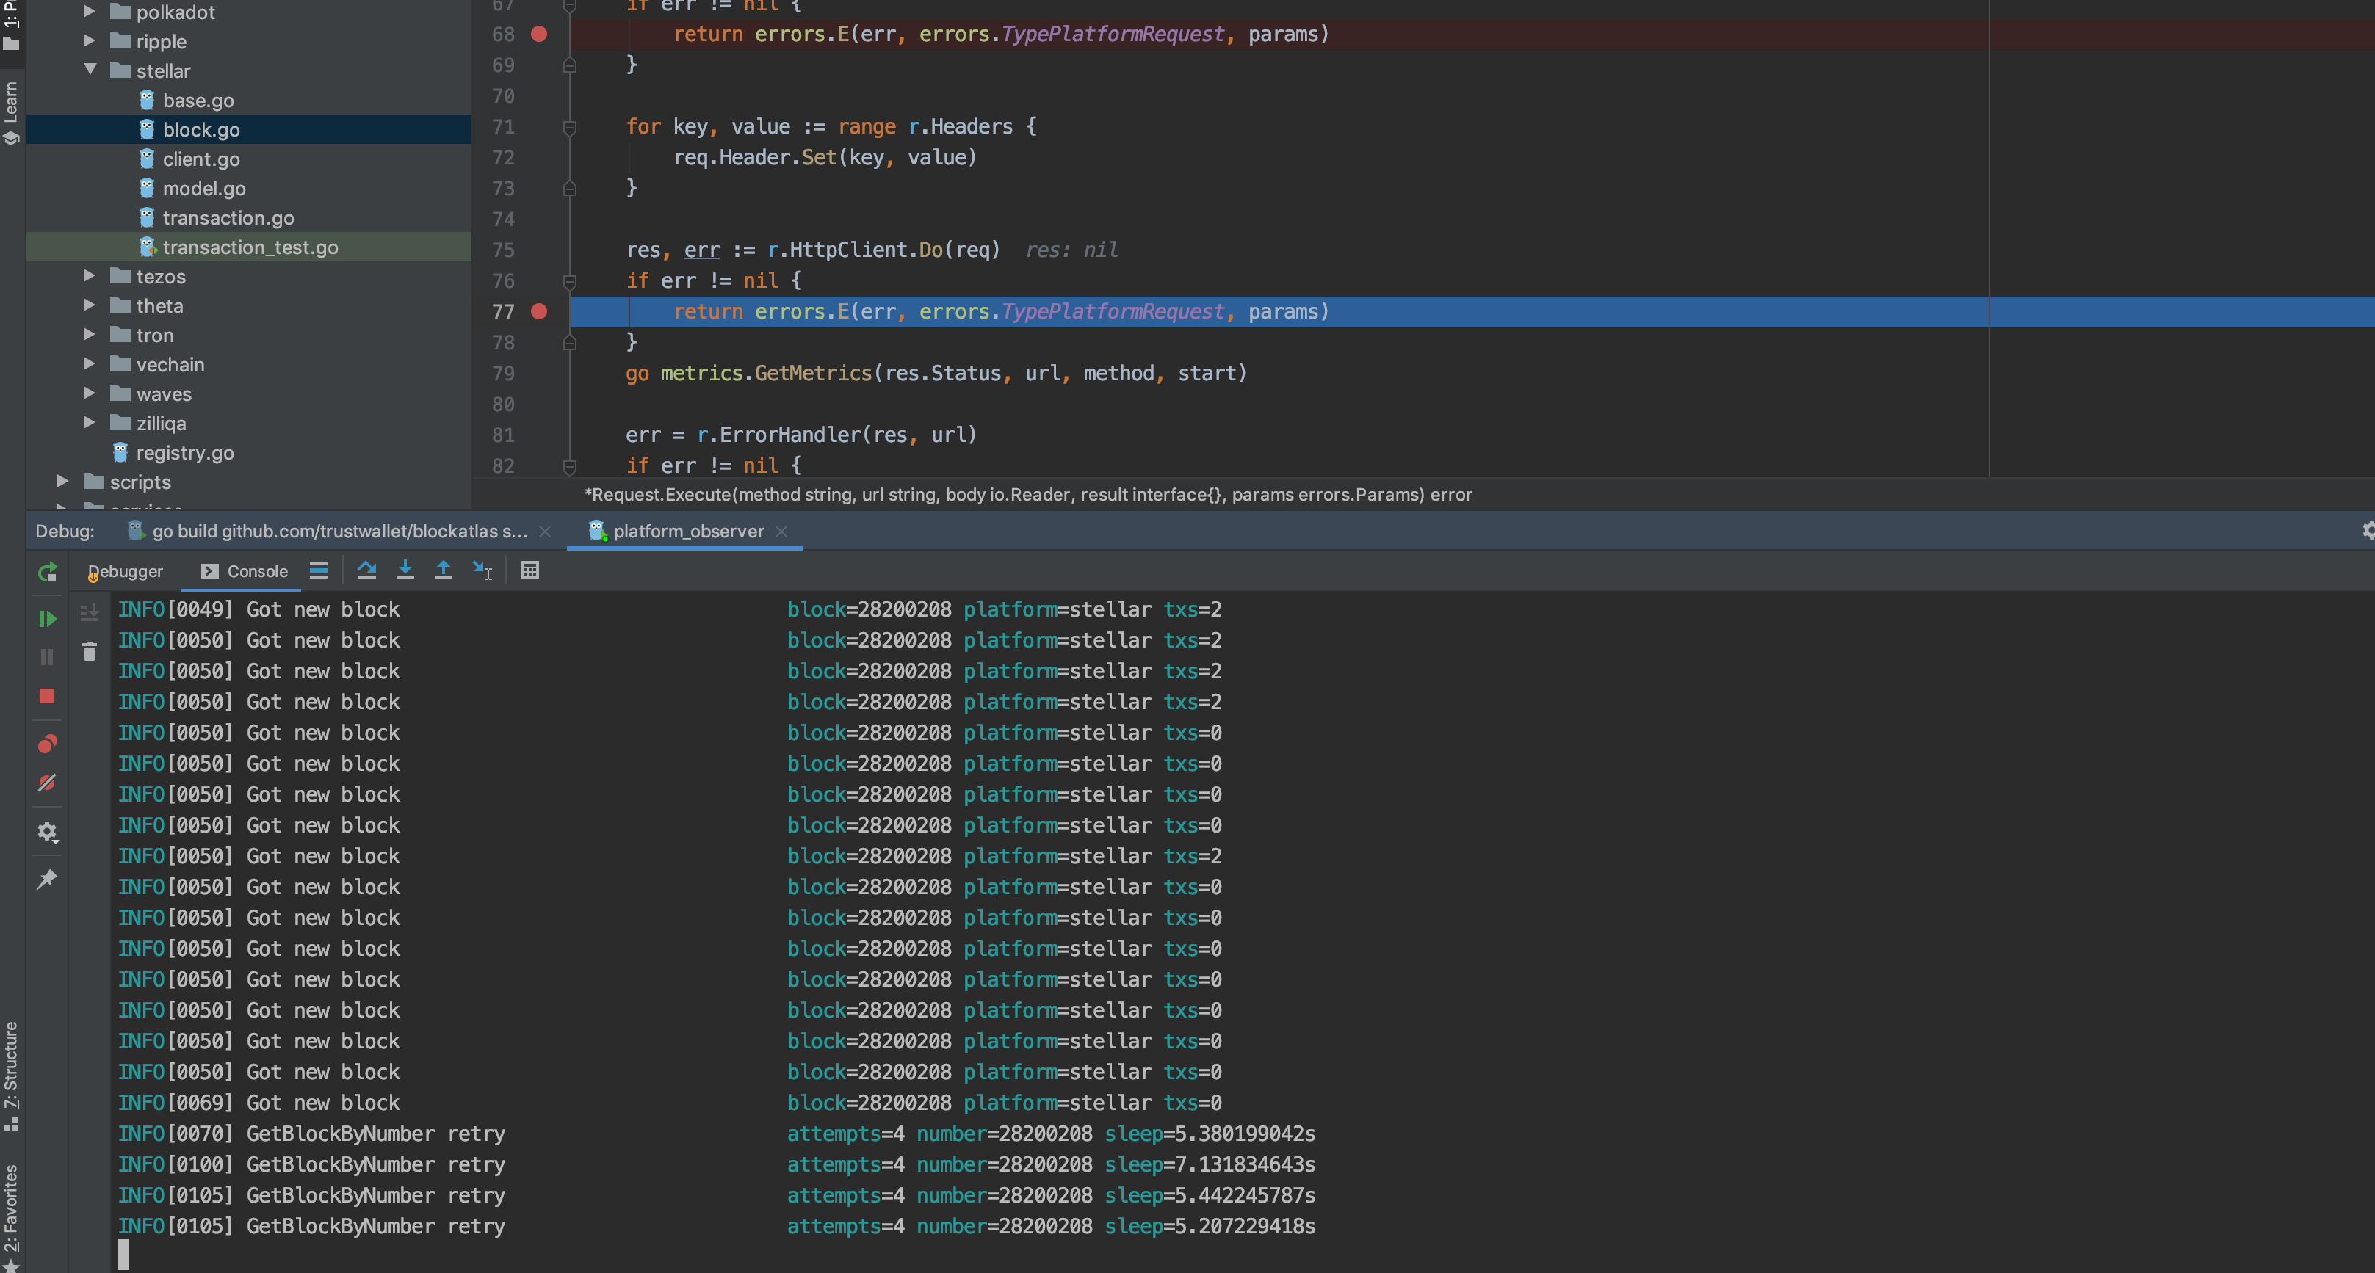Open the Evaluate Expression calculator
The image size is (2375, 1273).
[530, 570]
